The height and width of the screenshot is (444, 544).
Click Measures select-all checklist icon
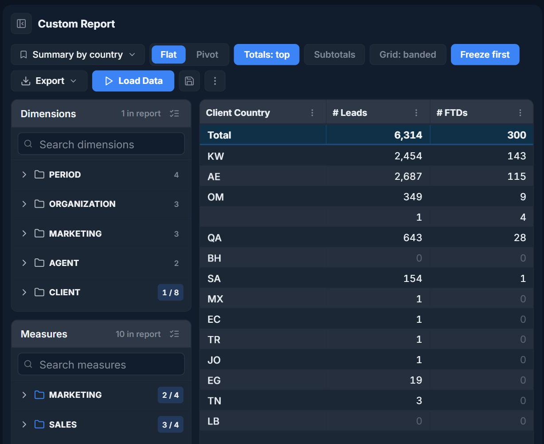(174, 334)
